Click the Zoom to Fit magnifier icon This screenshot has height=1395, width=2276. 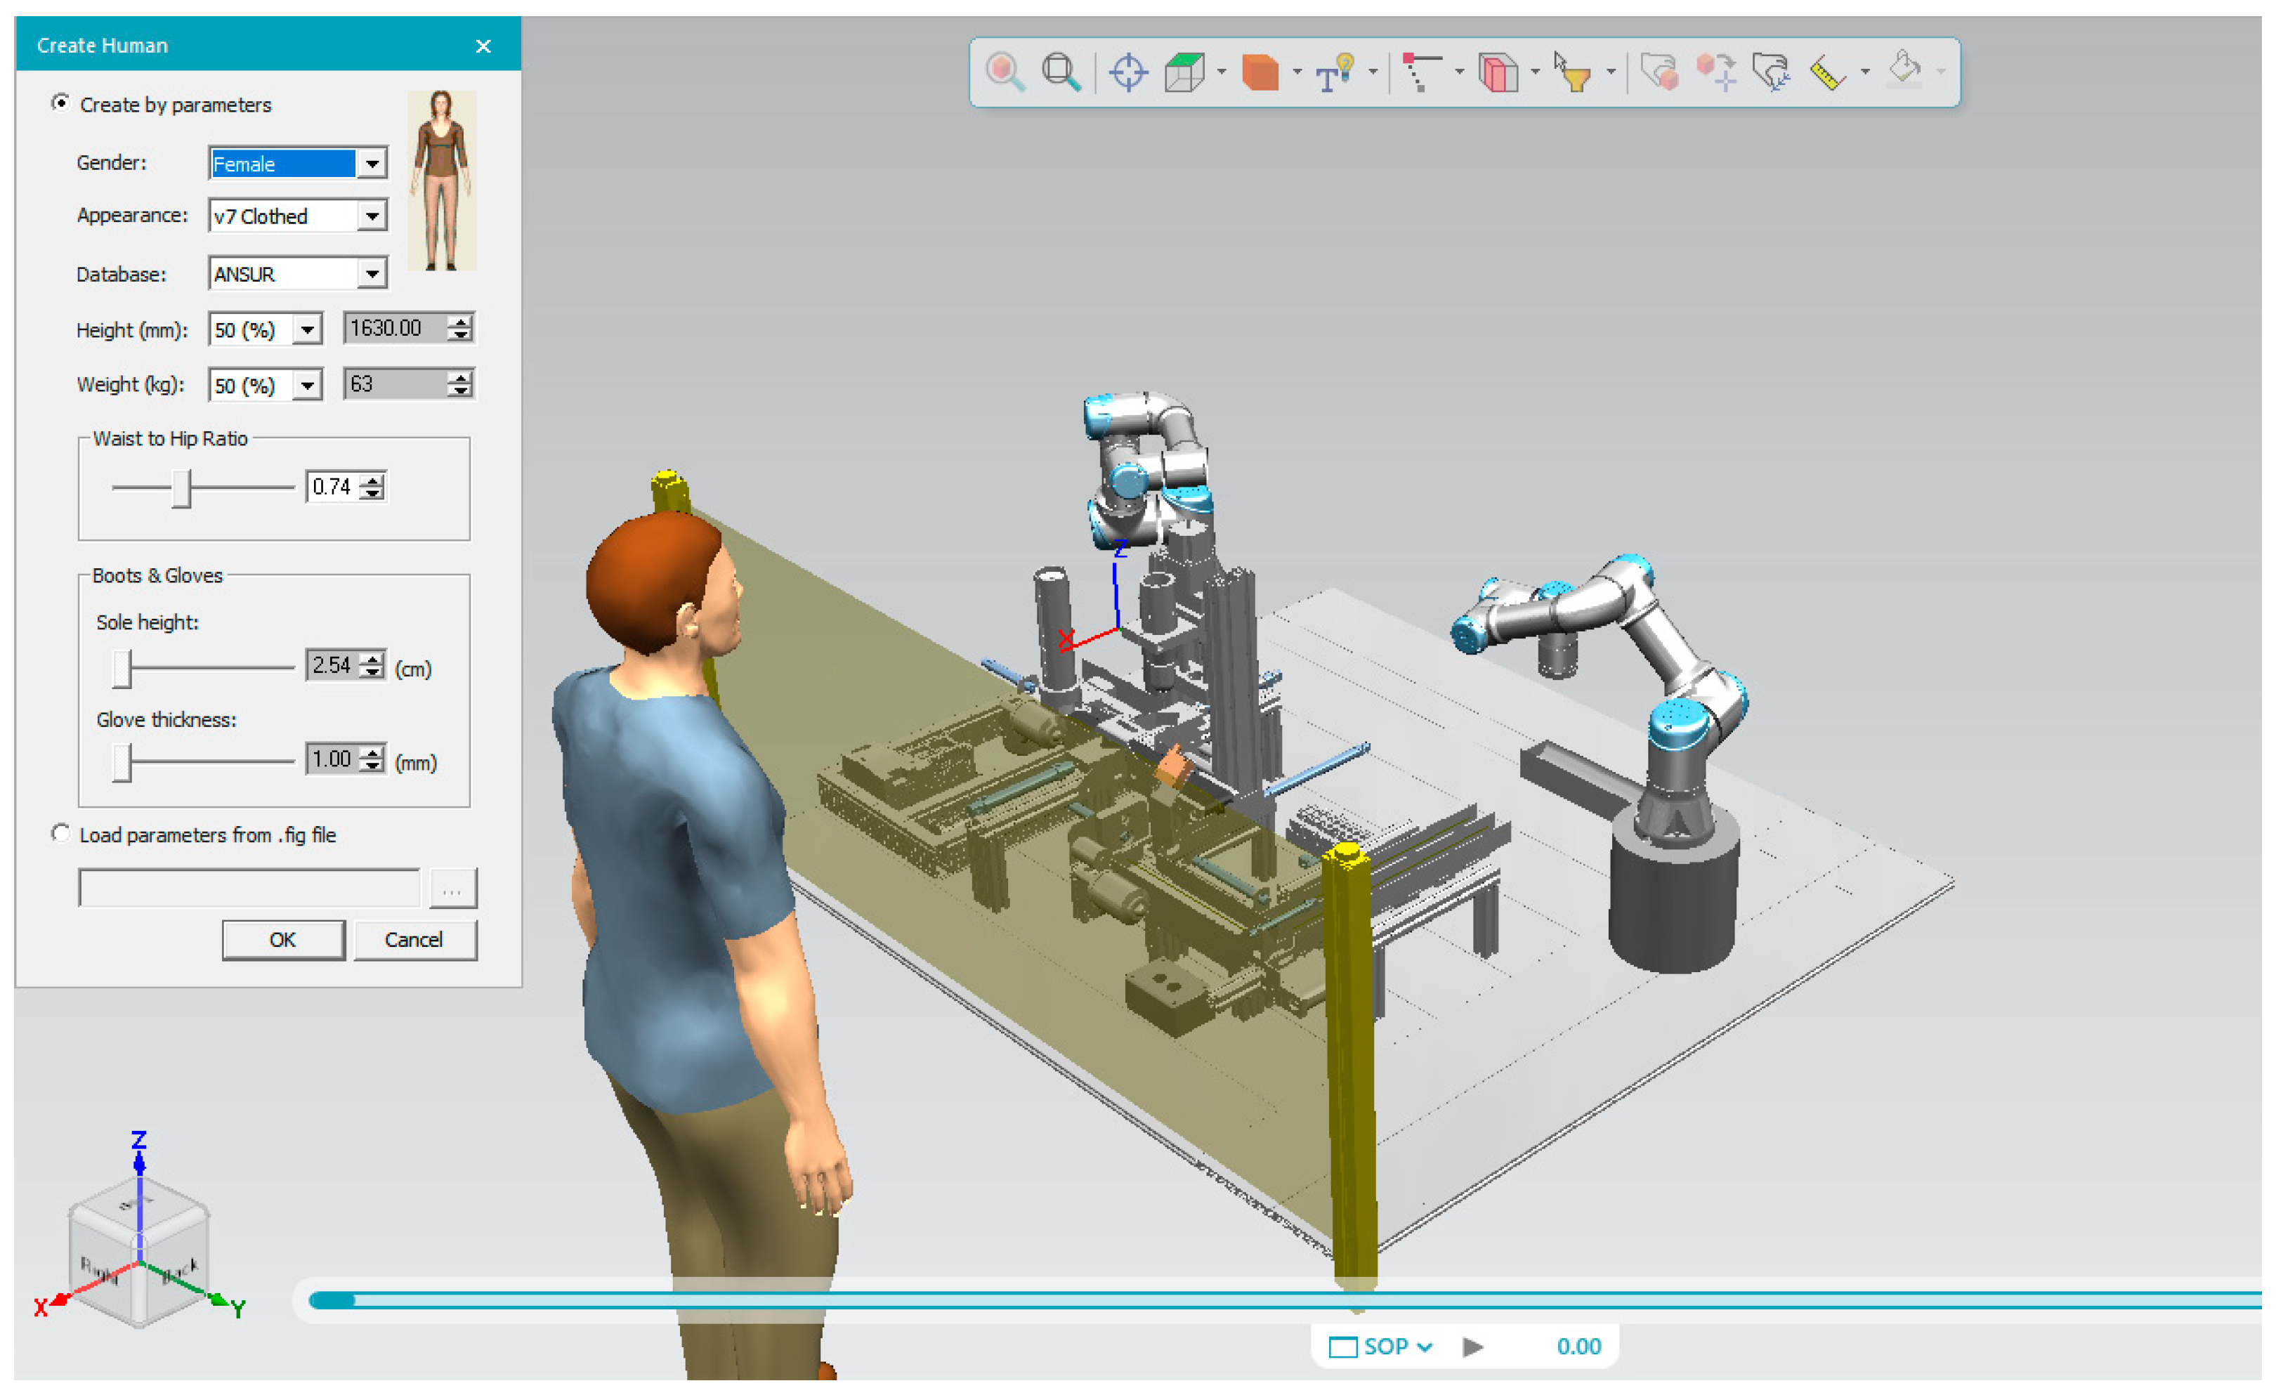1061,72
